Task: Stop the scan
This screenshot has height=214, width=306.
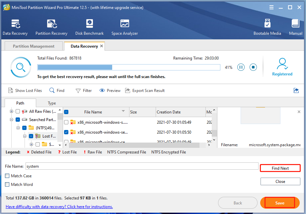Action: coord(253,67)
